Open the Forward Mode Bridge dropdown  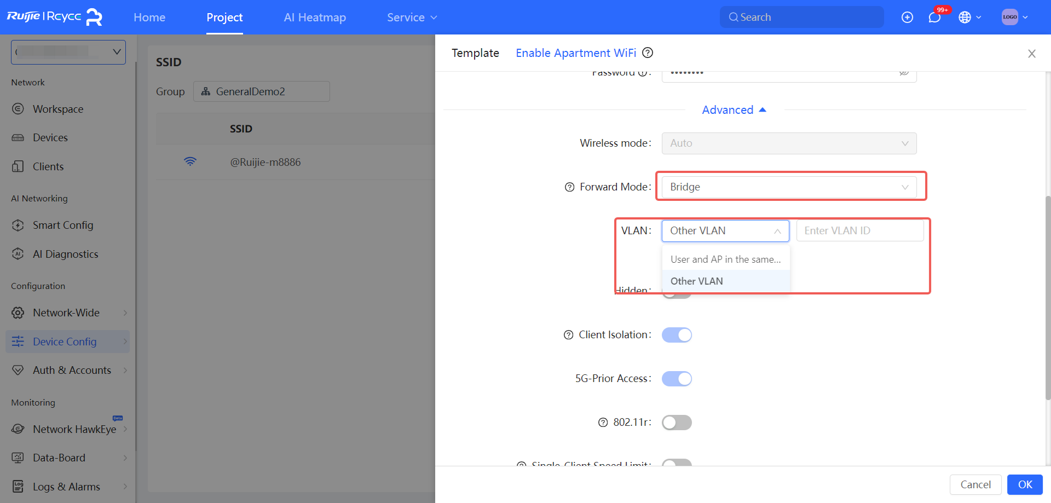[x=788, y=187]
